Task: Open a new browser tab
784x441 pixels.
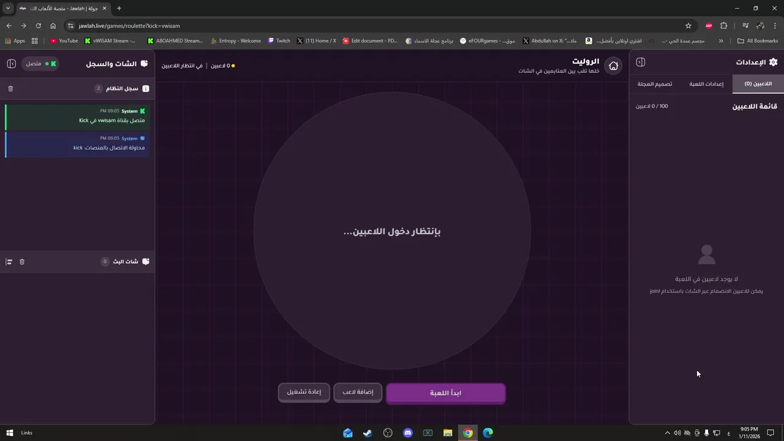Action: [x=119, y=8]
